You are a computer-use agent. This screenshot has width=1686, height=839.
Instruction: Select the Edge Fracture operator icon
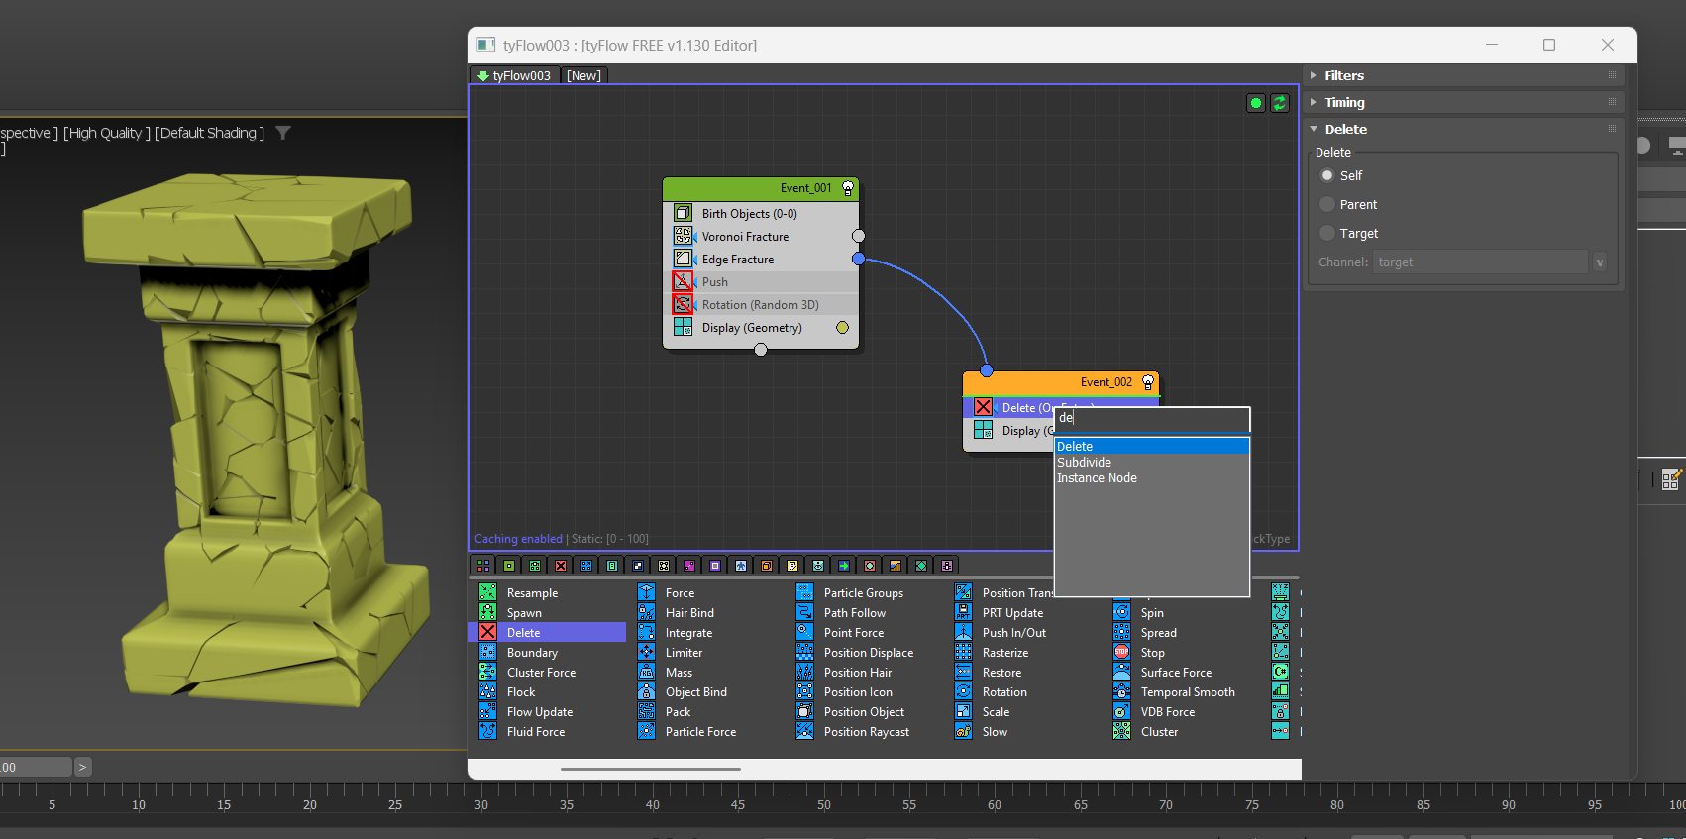click(683, 259)
